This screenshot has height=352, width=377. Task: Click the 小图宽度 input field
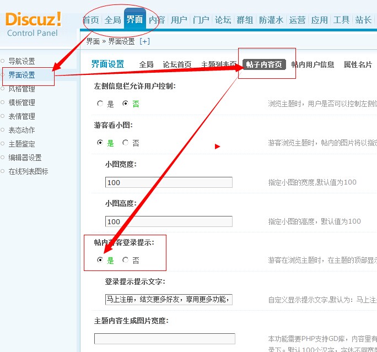[x=169, y=182]
